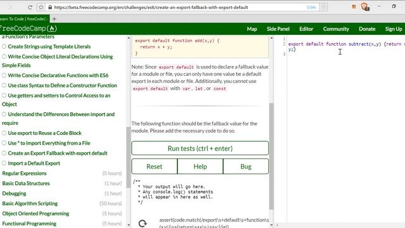This screenshot has height=228, width=405.
Task: Open the Write Concise Declarative Functions with ES6 challenge
Action: 58,75
